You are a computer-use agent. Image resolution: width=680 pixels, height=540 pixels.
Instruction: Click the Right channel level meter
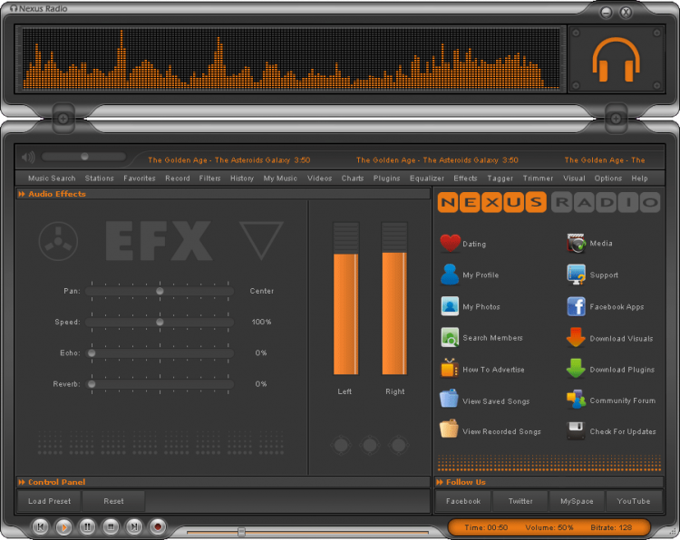point(394,299)
